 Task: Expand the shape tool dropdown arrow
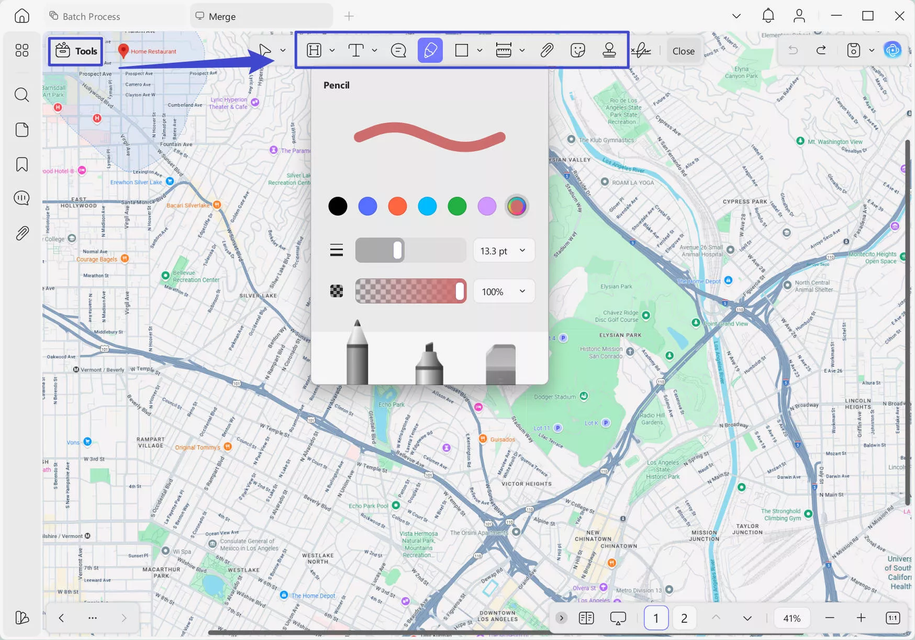[x=479, y=50]
